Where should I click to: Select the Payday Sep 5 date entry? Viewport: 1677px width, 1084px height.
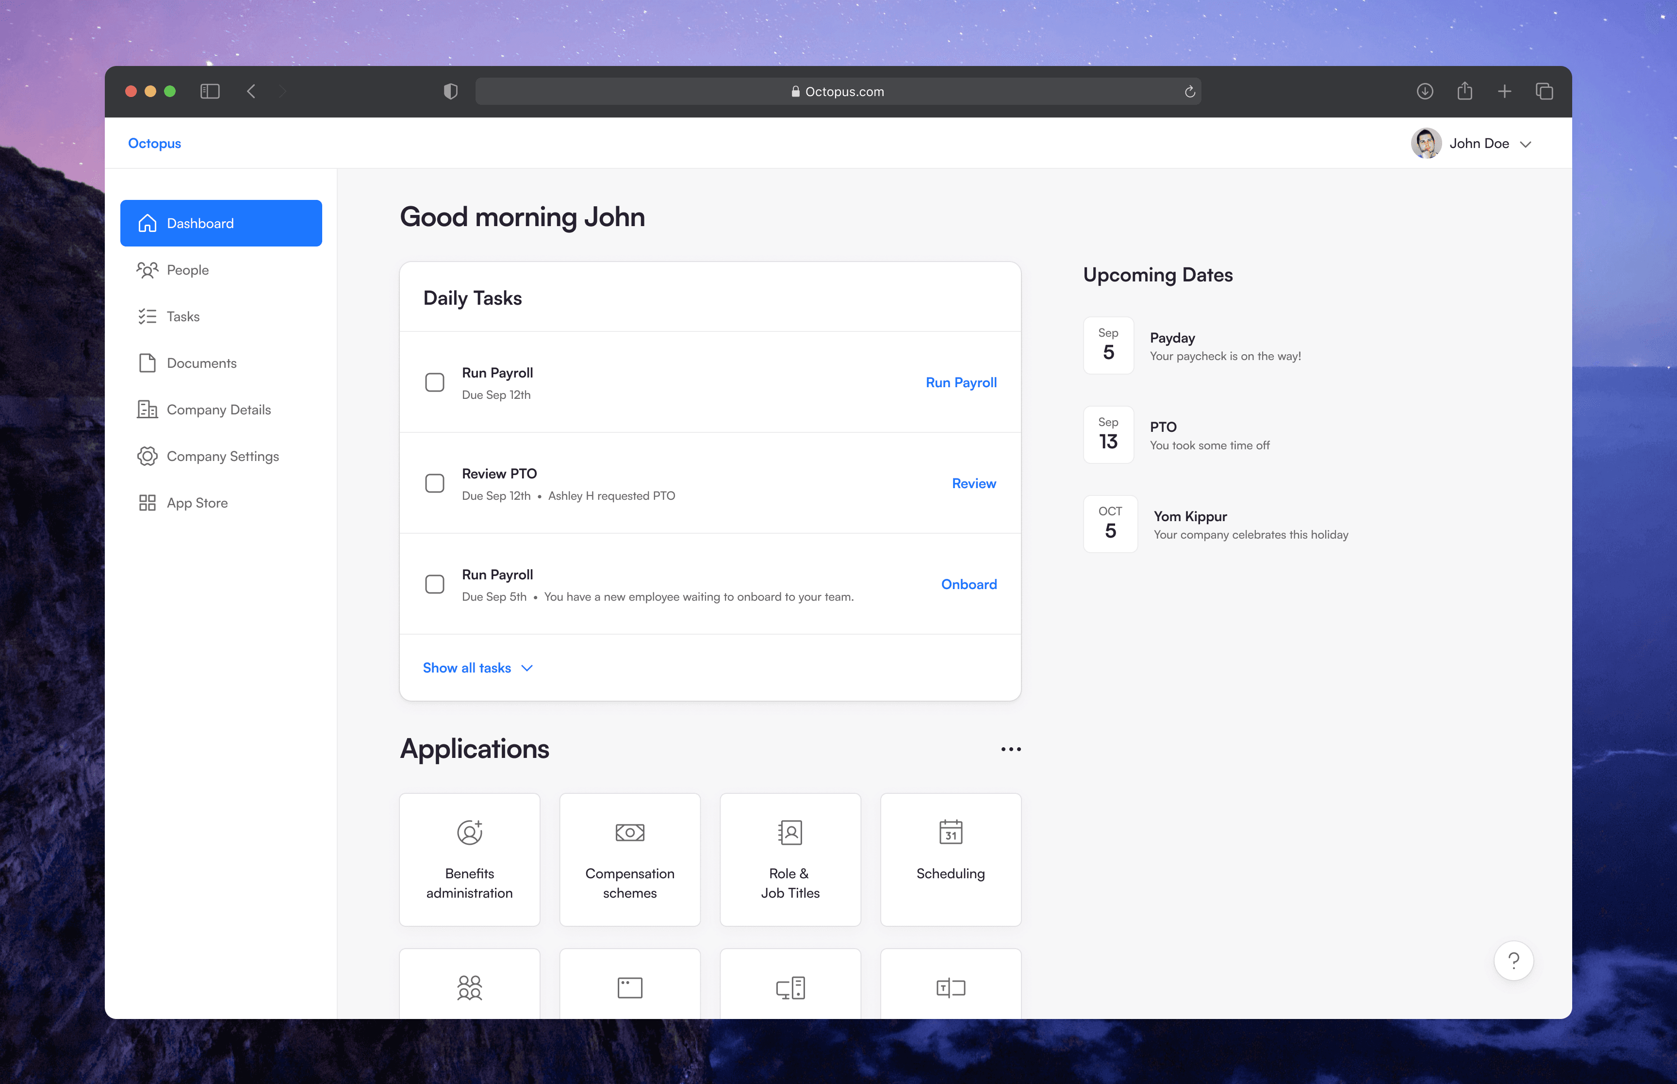pyautogui.click(x=1192, y=345)
